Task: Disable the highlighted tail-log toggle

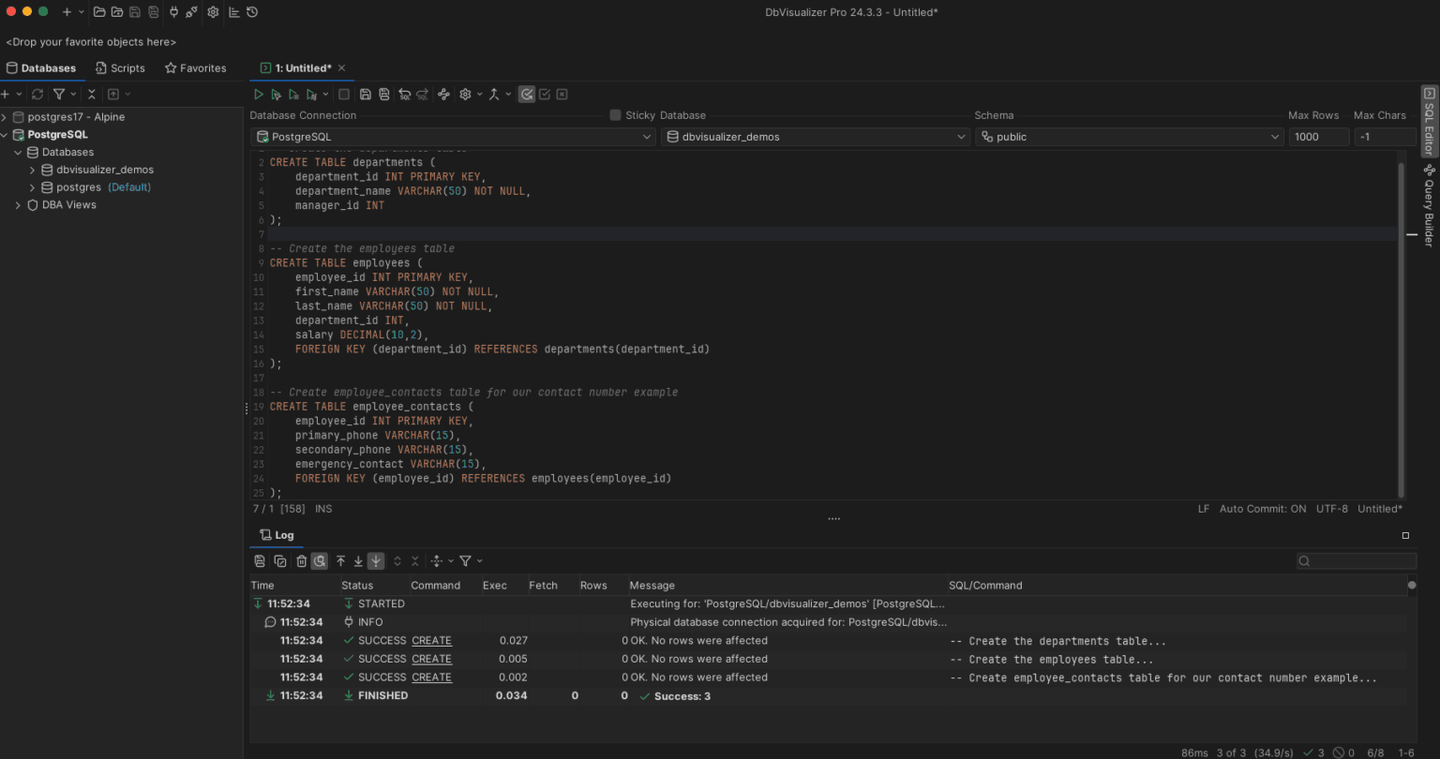Action: click(x=376, y=560)
